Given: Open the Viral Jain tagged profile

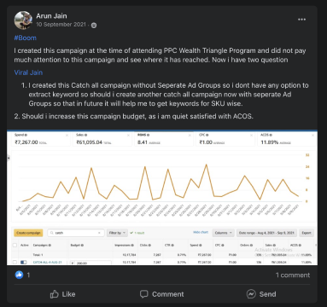Looking at the screenshot, I should tap(28, 72).
